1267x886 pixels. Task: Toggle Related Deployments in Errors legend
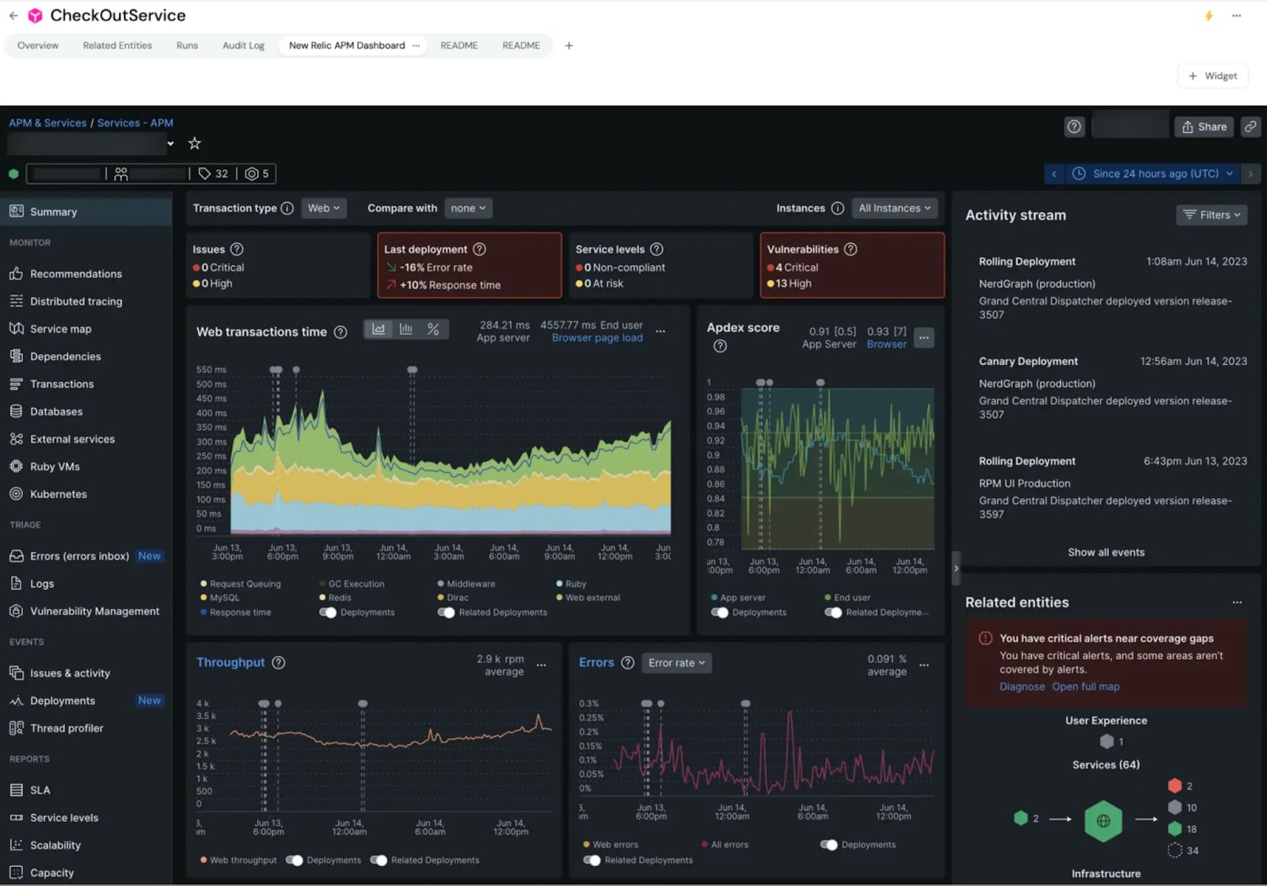click(x=592, y=861)
